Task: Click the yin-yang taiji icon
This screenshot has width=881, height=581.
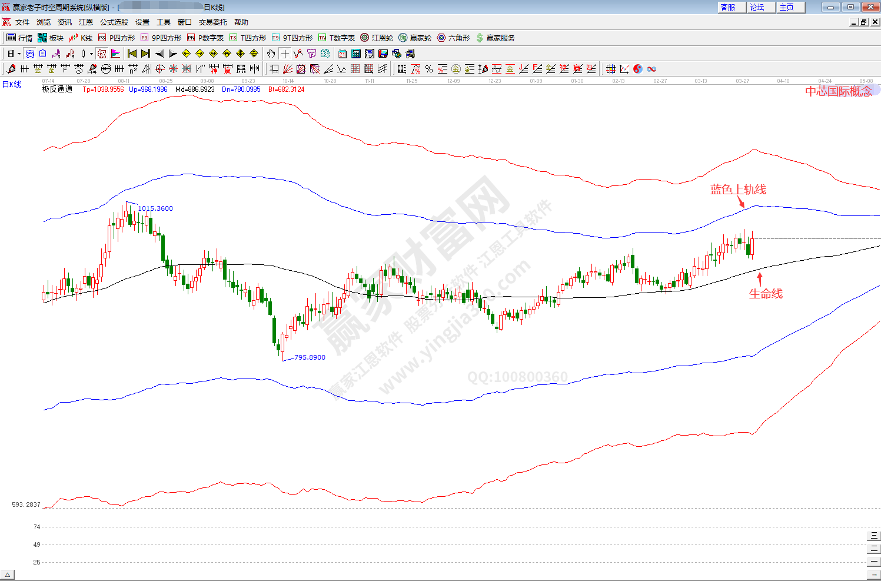Action: point(637,69)
